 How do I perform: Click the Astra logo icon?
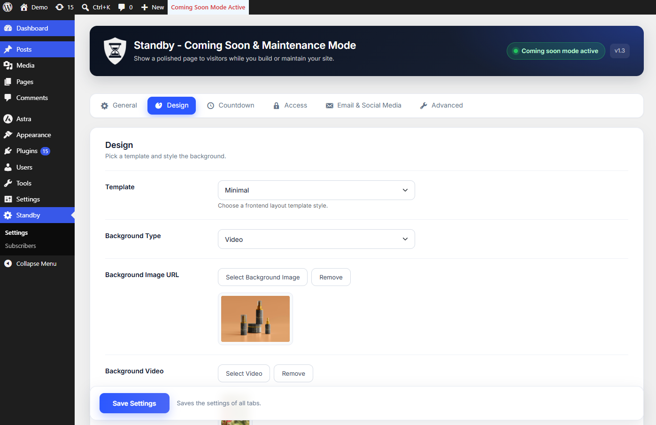pyautogui.click(x=8, y=119)
